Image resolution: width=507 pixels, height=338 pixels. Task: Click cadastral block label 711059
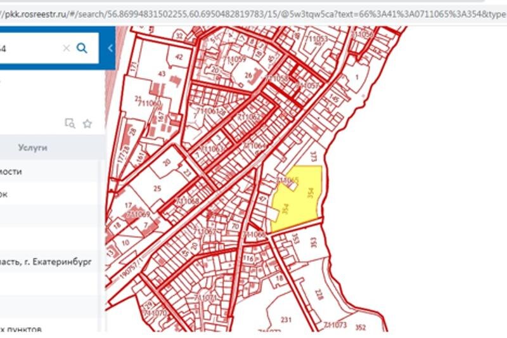[x=236, y=59]
